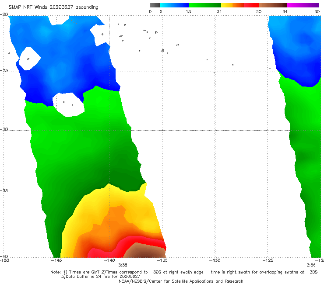Click the longitude label '-140'

click(x=109, y=260)
